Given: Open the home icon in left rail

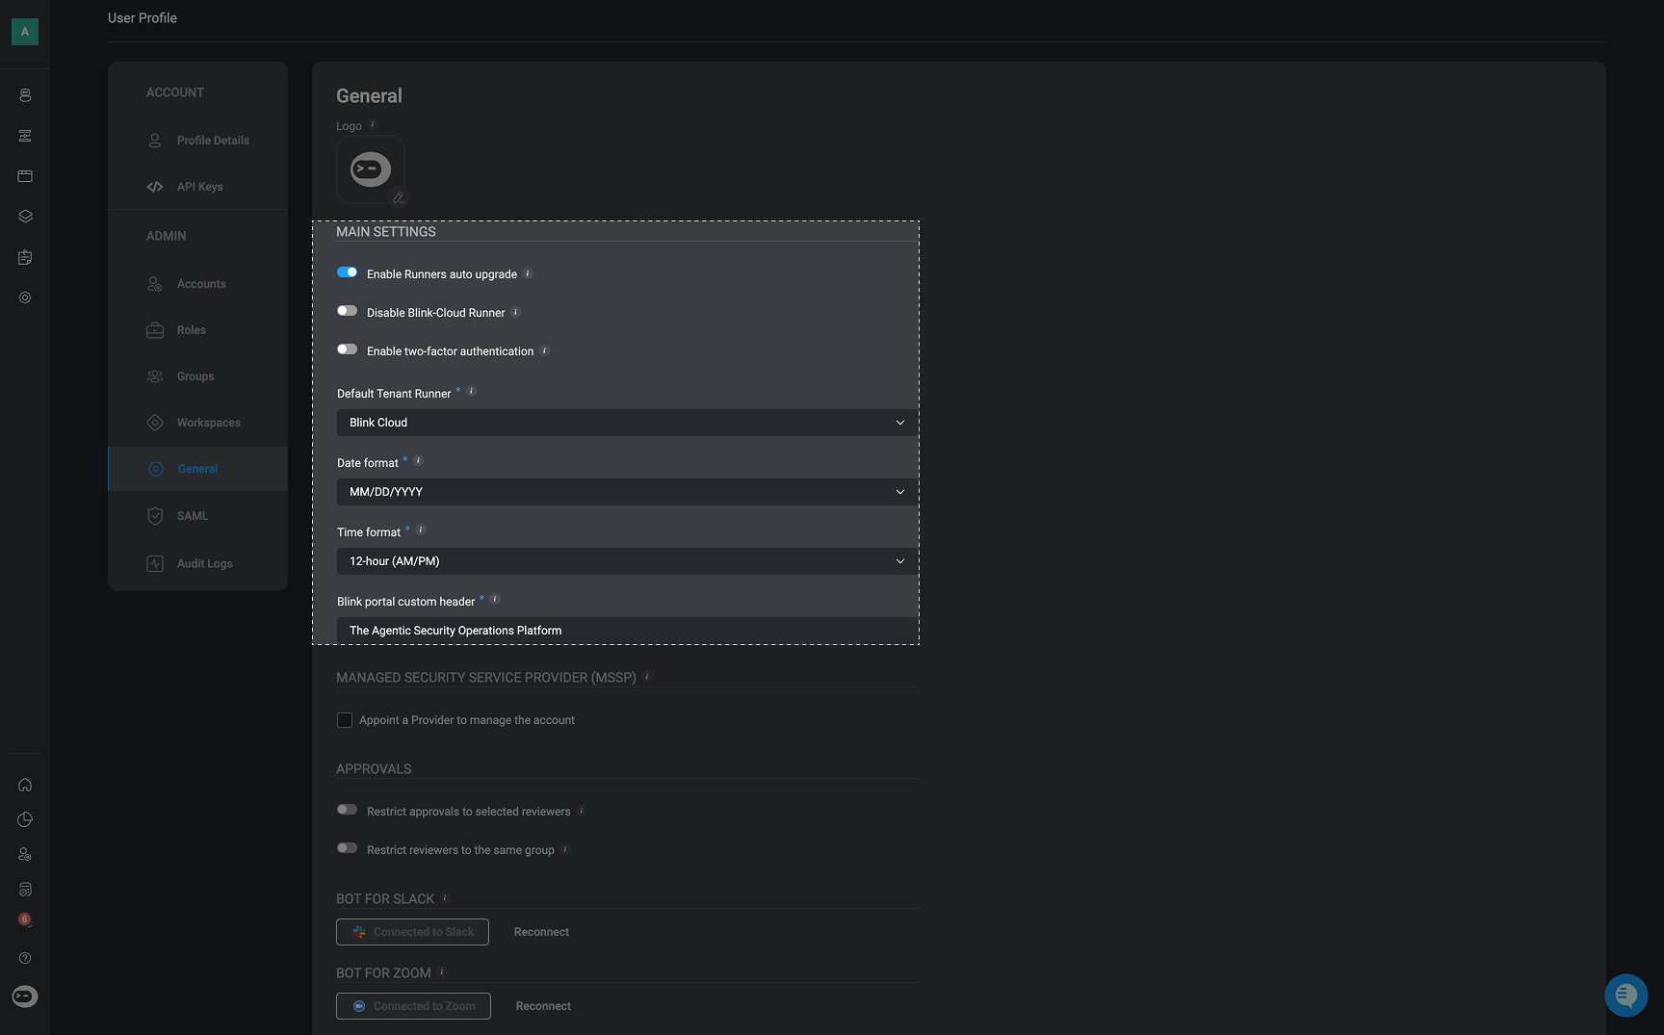Looking at the screenshot, I should [x=25, y=785].
